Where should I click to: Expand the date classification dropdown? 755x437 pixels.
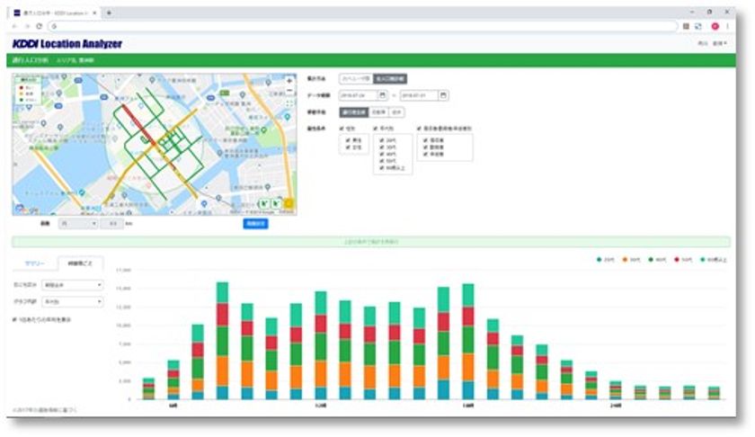point(72,285)
